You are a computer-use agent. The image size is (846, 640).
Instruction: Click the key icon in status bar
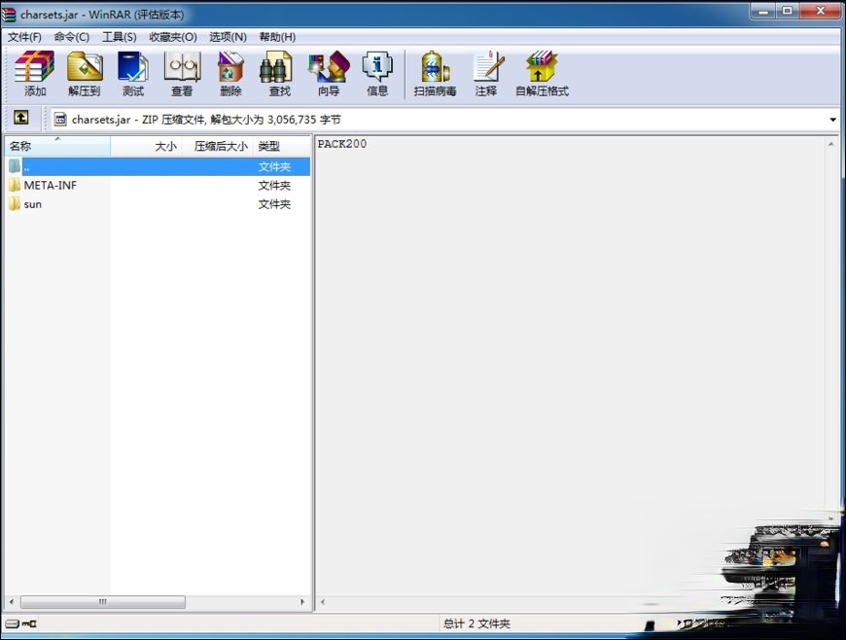point(28,623)
